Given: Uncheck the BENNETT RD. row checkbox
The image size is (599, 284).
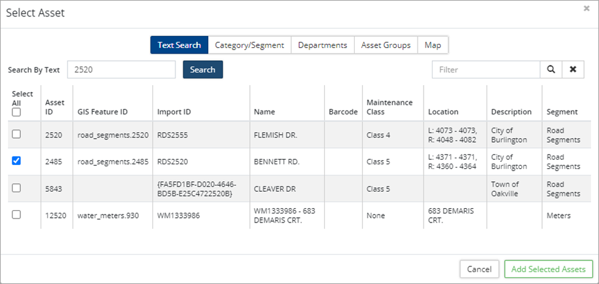Looking at the screenshot, I should 16,161.
